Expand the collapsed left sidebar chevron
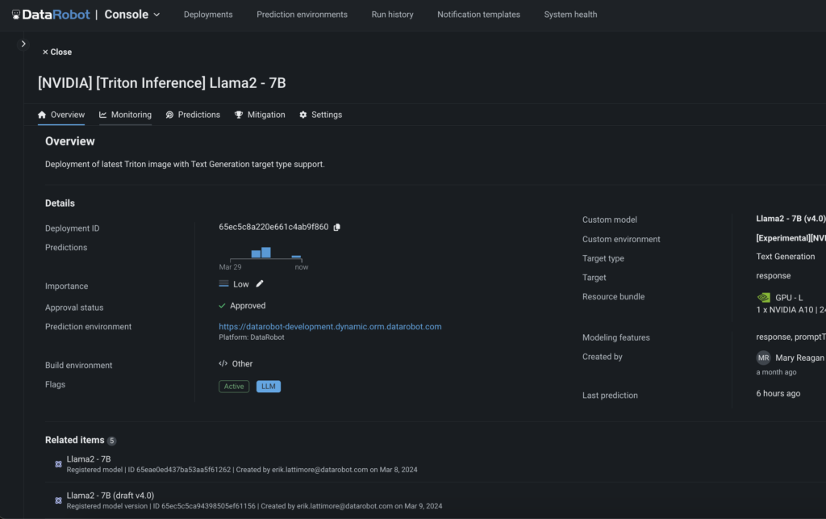 coord(23,43)
